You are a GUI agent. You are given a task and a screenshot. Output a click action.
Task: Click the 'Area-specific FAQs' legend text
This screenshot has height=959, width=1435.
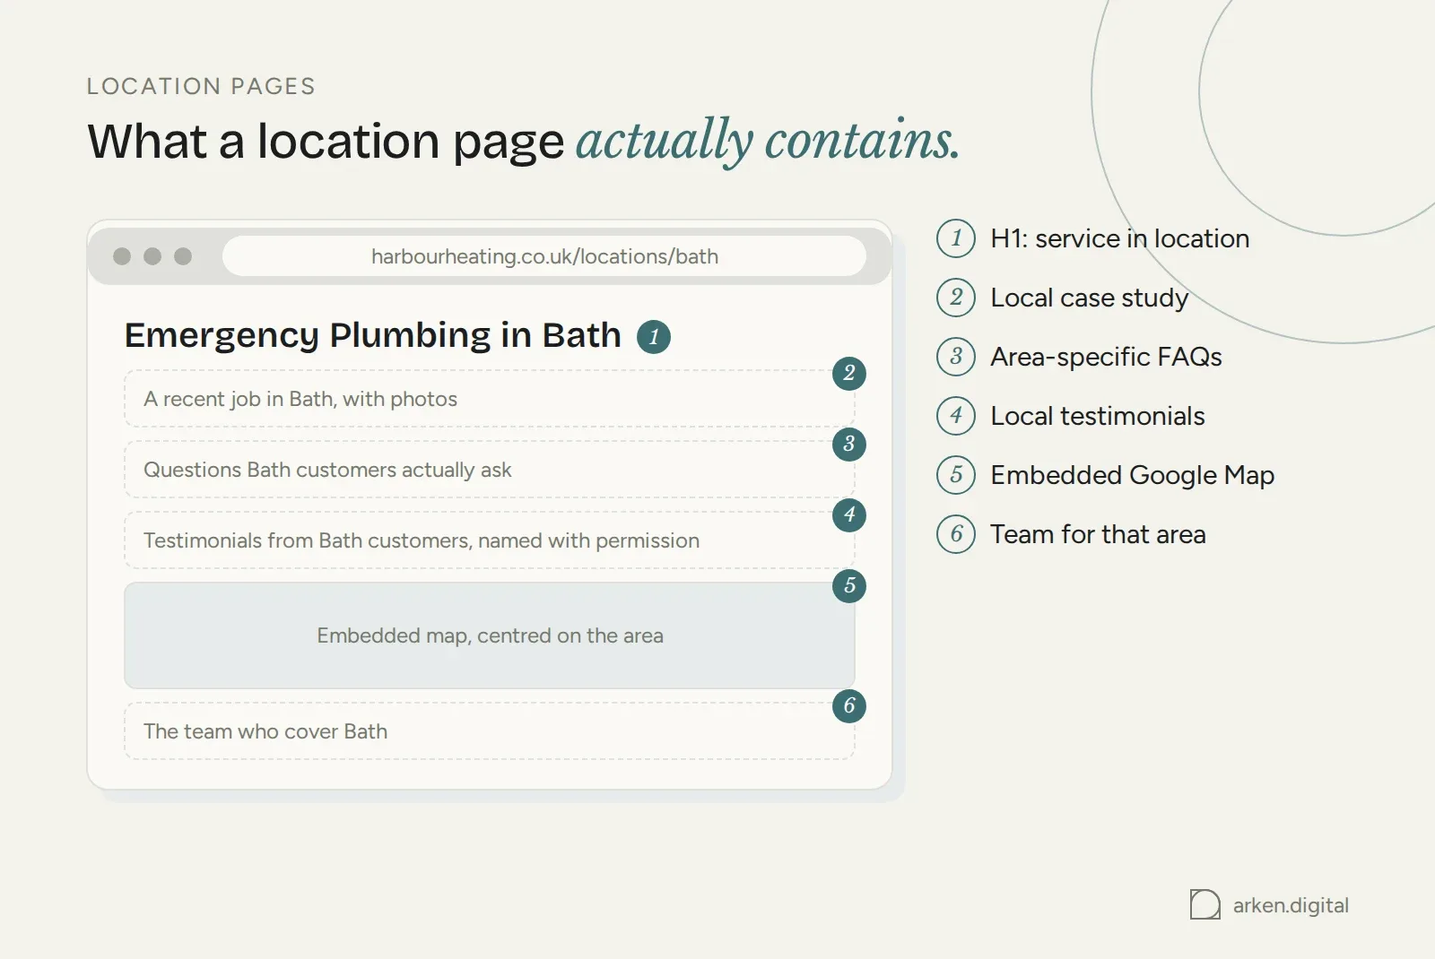(1106, 357)
